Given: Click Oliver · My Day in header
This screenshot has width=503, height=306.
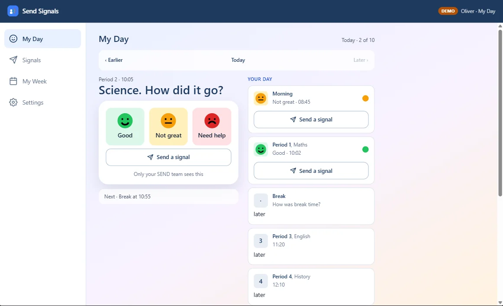Looking at the screenshot, I should [478, 11].
